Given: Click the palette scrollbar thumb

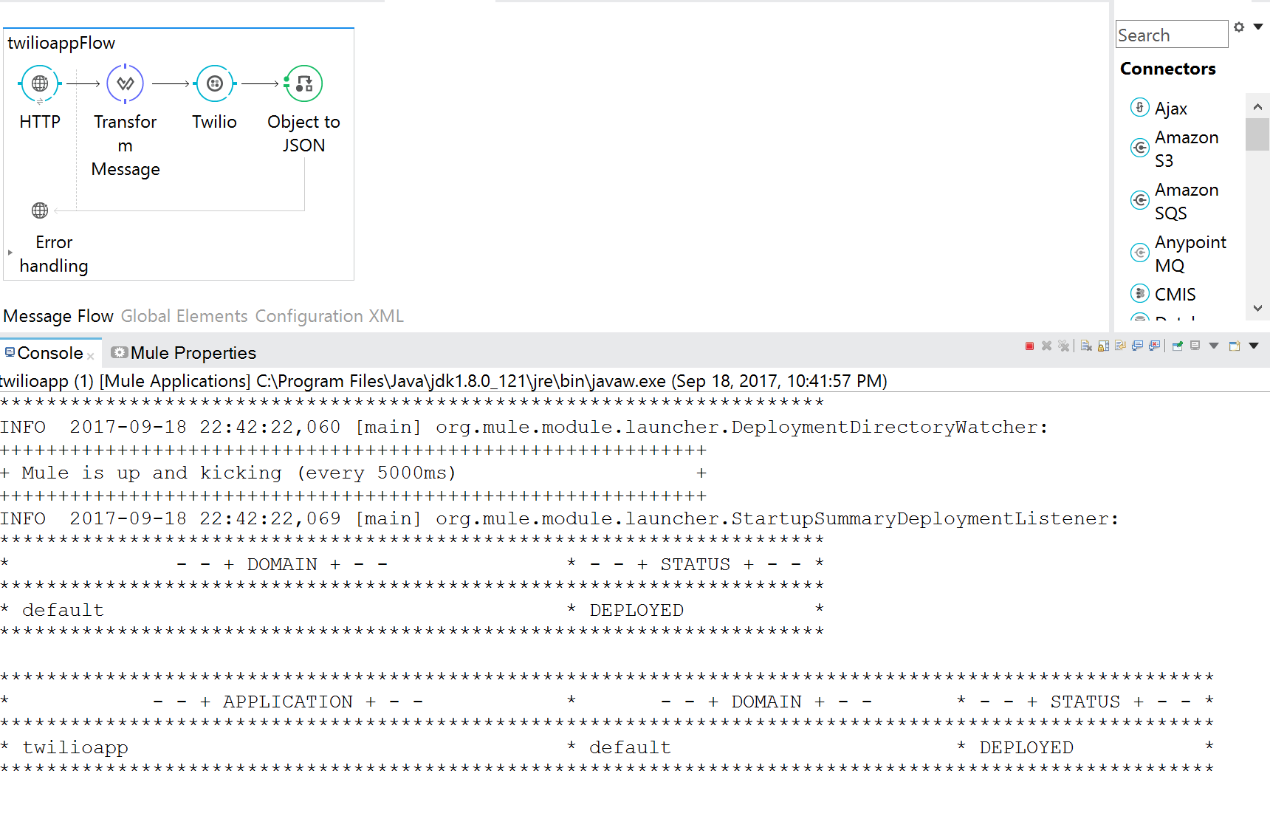Looking at the screenshot, I should (1257, 134).
